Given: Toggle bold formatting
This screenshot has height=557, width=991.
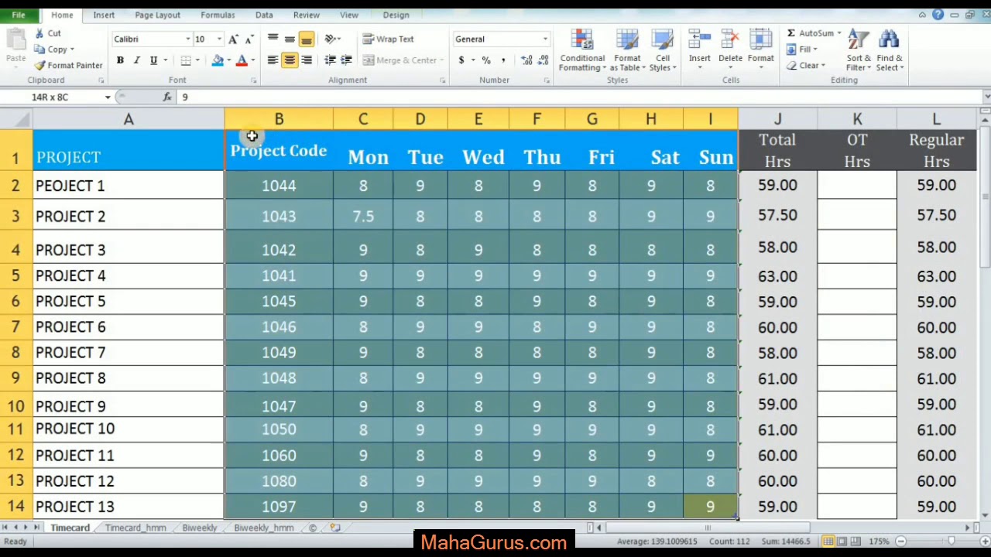Looking at the screenshot, I should (x=120, y=60).
